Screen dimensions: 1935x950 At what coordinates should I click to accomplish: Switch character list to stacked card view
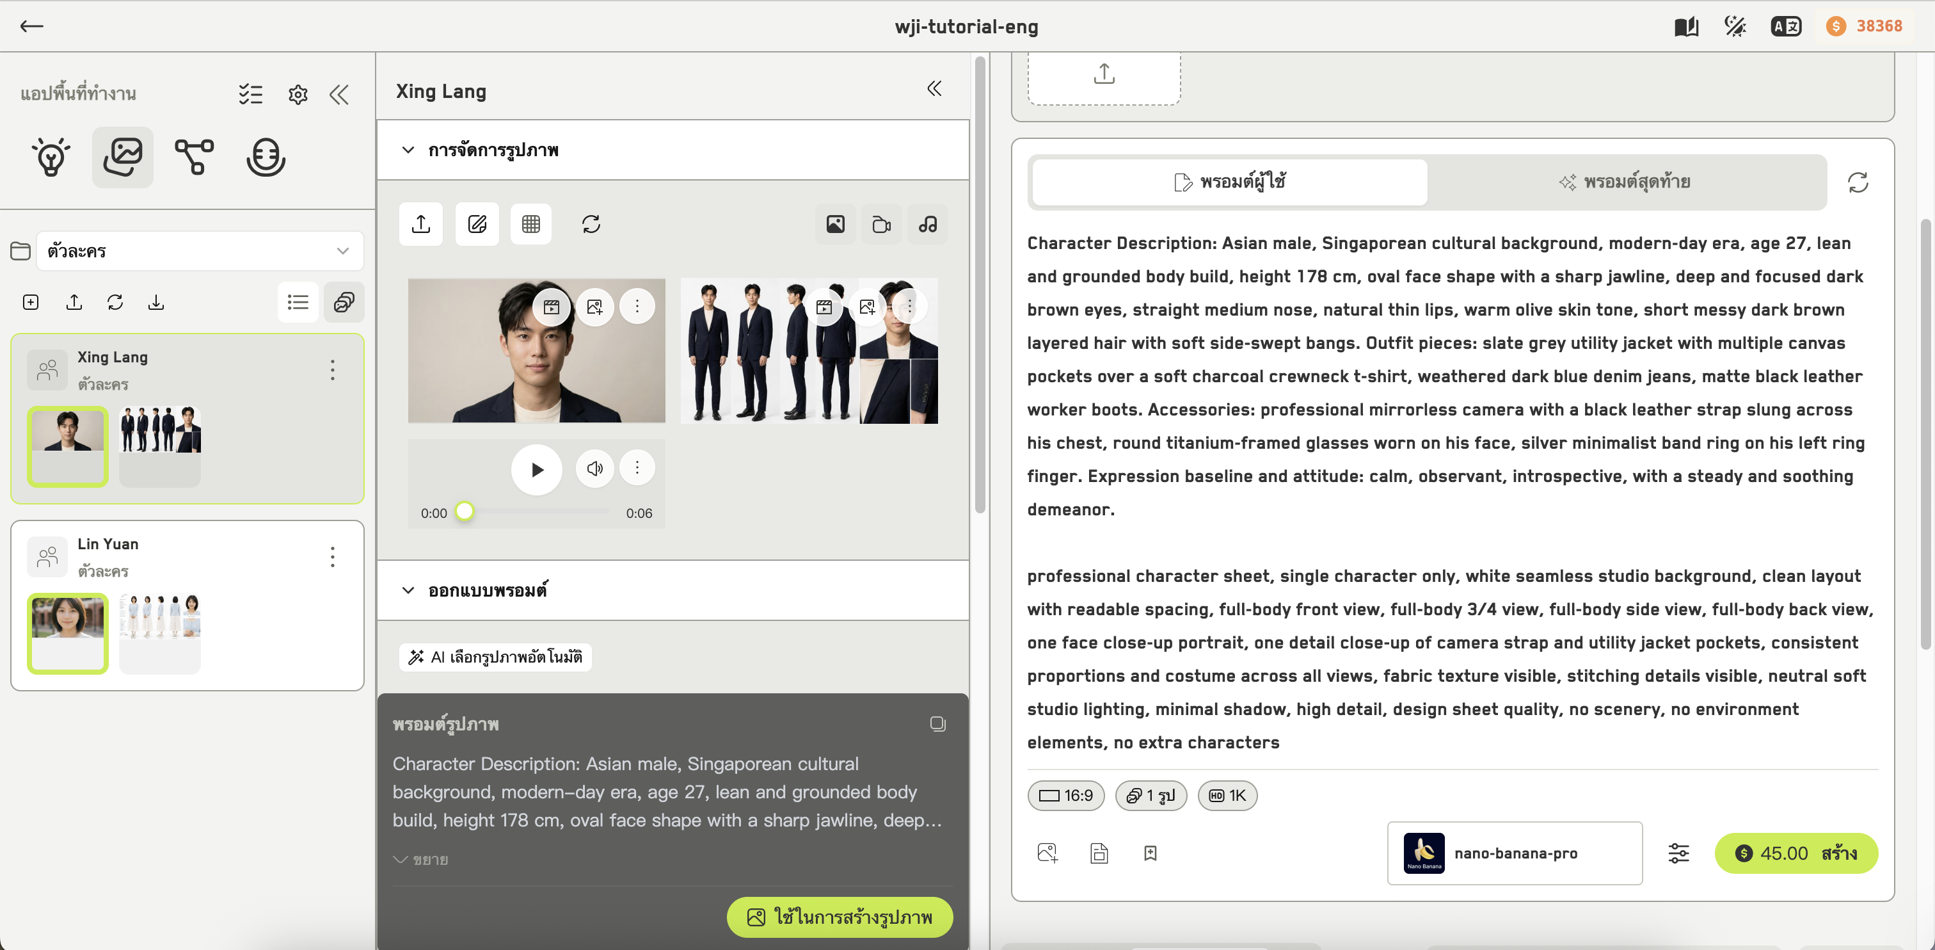(344, 302)
